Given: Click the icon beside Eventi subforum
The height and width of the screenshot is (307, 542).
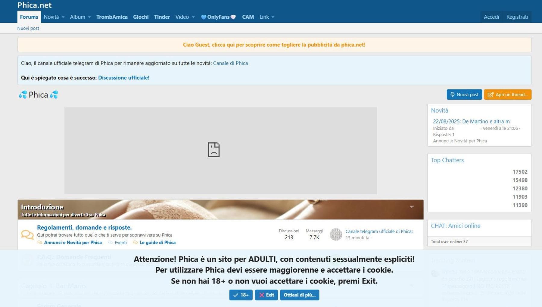Looking at the screenshot, I should (110, 242).
